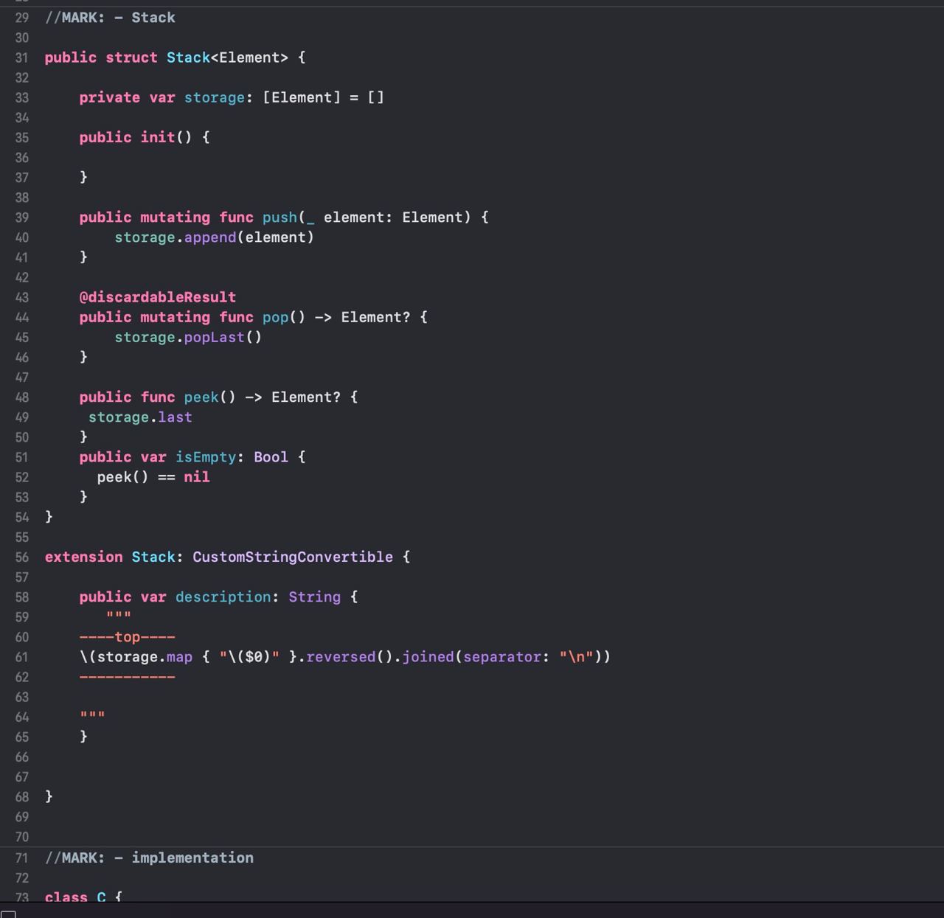Click 'peek' in the function declaration on line 48
Viewport: 944px width, 918px height.
click(201, 397)
